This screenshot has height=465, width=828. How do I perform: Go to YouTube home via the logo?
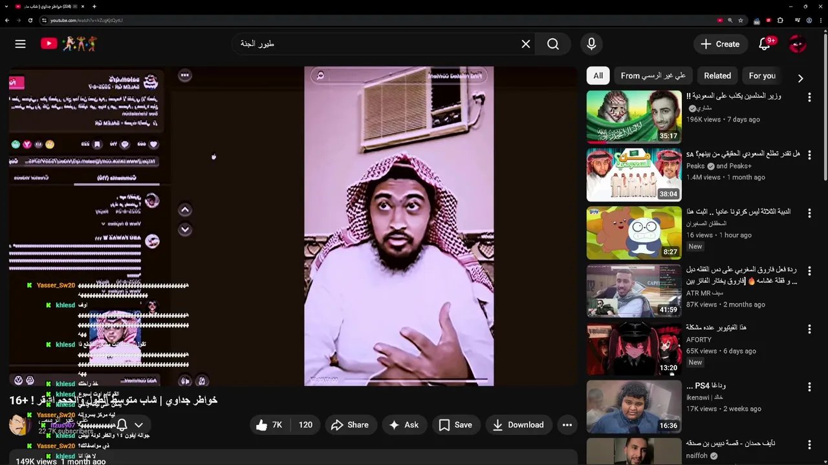click(x=69, y=44)
